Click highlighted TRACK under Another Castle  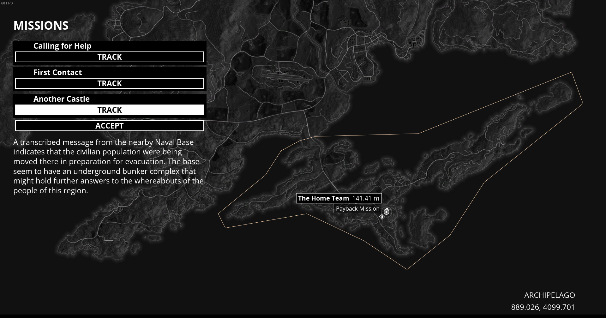[x=110, y=110]
